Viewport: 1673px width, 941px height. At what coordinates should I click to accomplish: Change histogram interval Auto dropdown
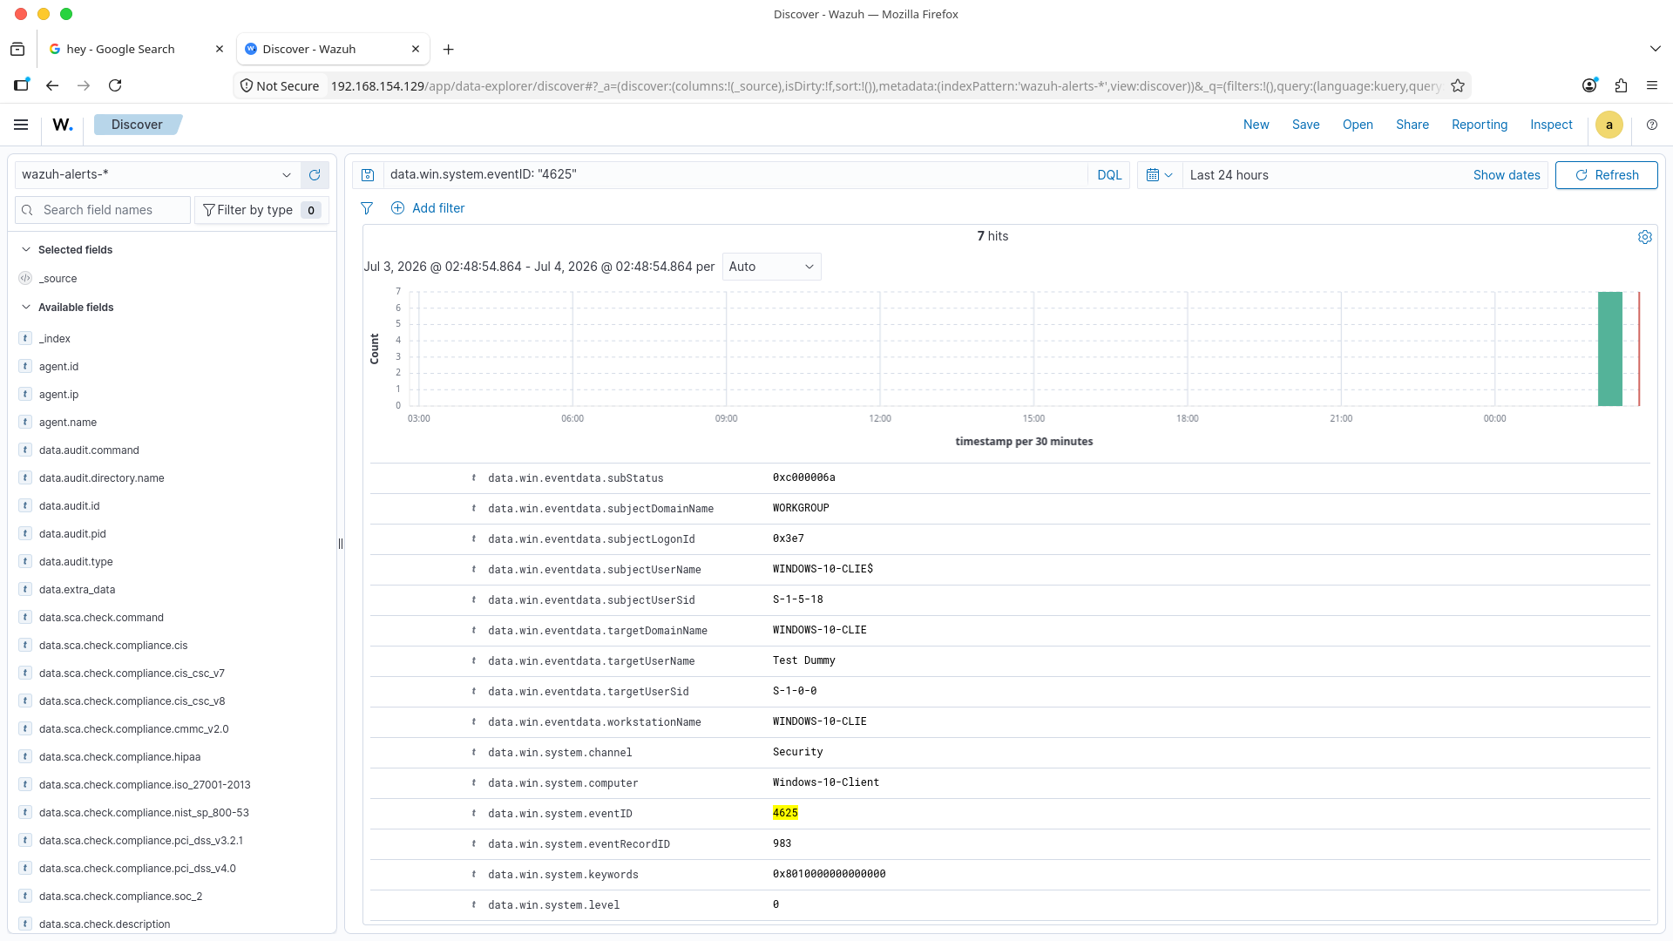(x=771, y=267)
